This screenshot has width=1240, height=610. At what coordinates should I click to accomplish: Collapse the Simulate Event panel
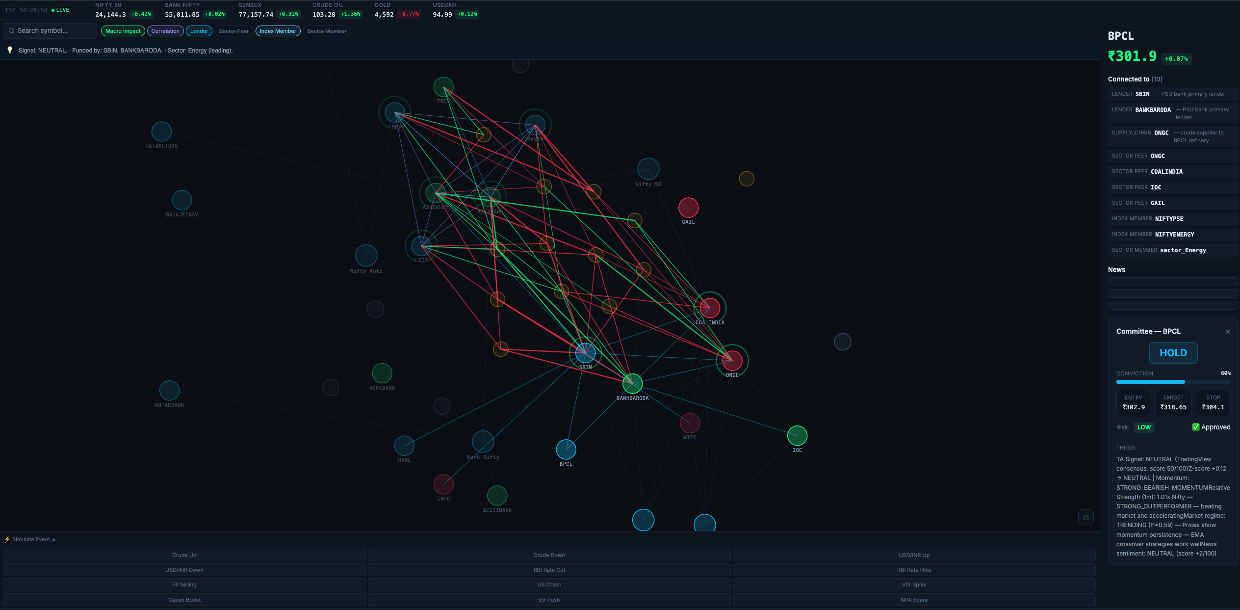(x=30, y=539)
